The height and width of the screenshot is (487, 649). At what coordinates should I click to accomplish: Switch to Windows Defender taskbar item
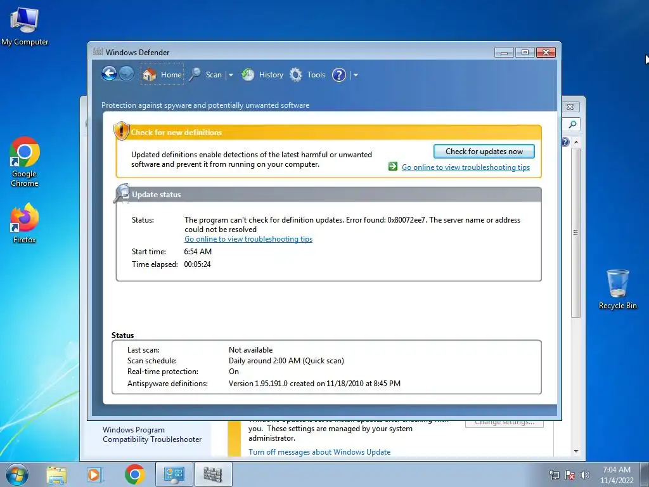coord(213,474)
